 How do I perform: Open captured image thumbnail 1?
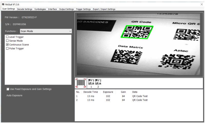click(x=91, y=82)
